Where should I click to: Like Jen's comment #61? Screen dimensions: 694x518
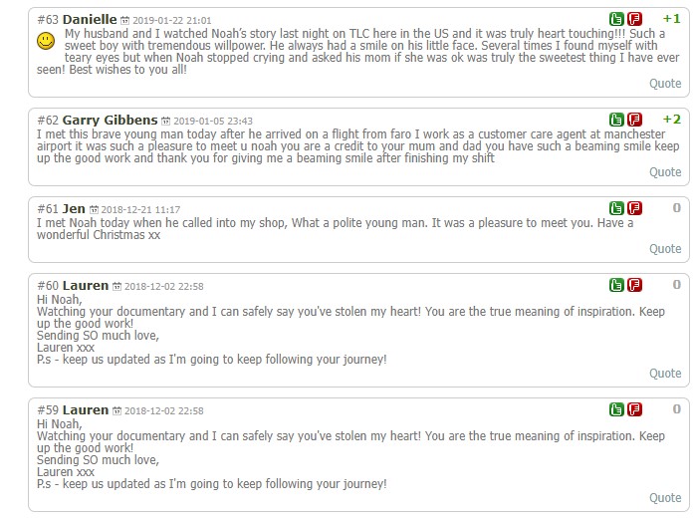click(617, 208)
